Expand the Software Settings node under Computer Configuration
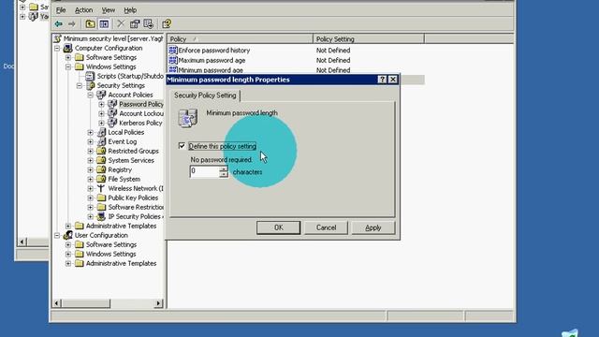This screenshot has height=337, width=599. click(x=68, y=57)
